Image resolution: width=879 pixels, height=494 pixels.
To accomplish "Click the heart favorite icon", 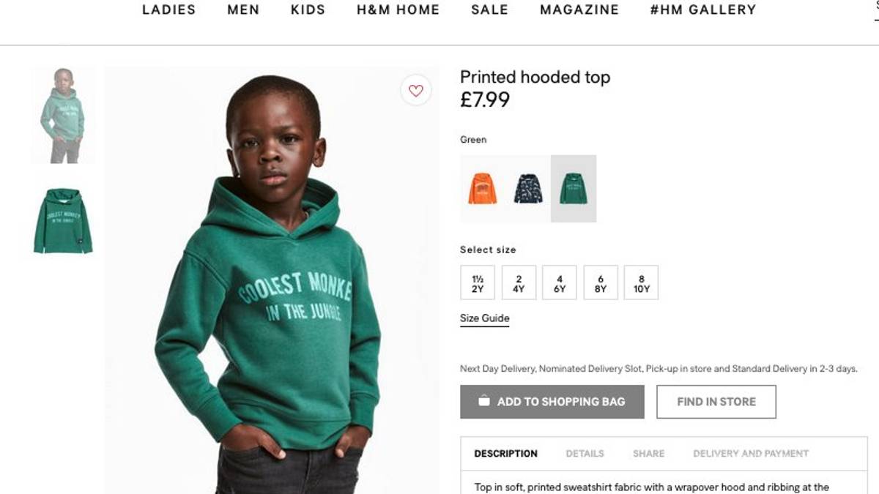I will pos(416,91).
